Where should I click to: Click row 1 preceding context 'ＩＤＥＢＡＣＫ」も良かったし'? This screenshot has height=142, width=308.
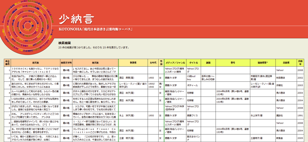(x=35, y=70)
